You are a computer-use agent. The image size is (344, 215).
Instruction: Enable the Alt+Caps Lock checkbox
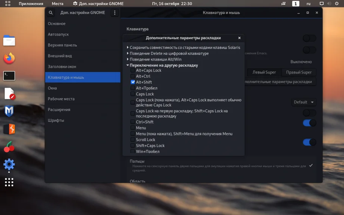[133, 70]
